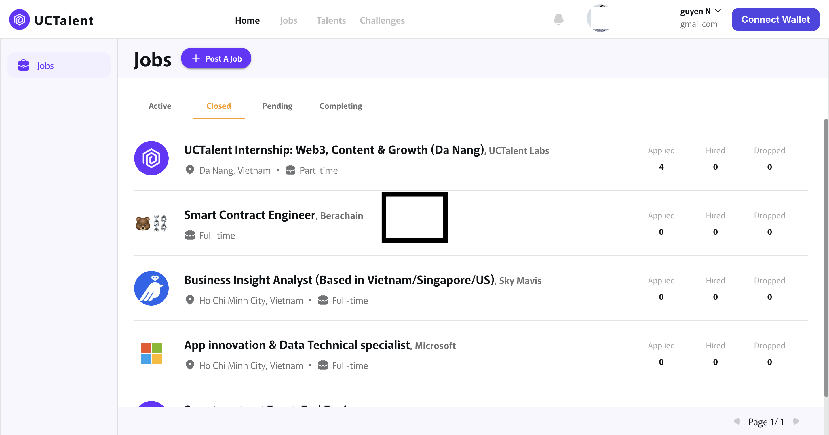Click the vertical scrollbar of the job list
This screenshot has height=435, width=829.
[x=826, y=257]
